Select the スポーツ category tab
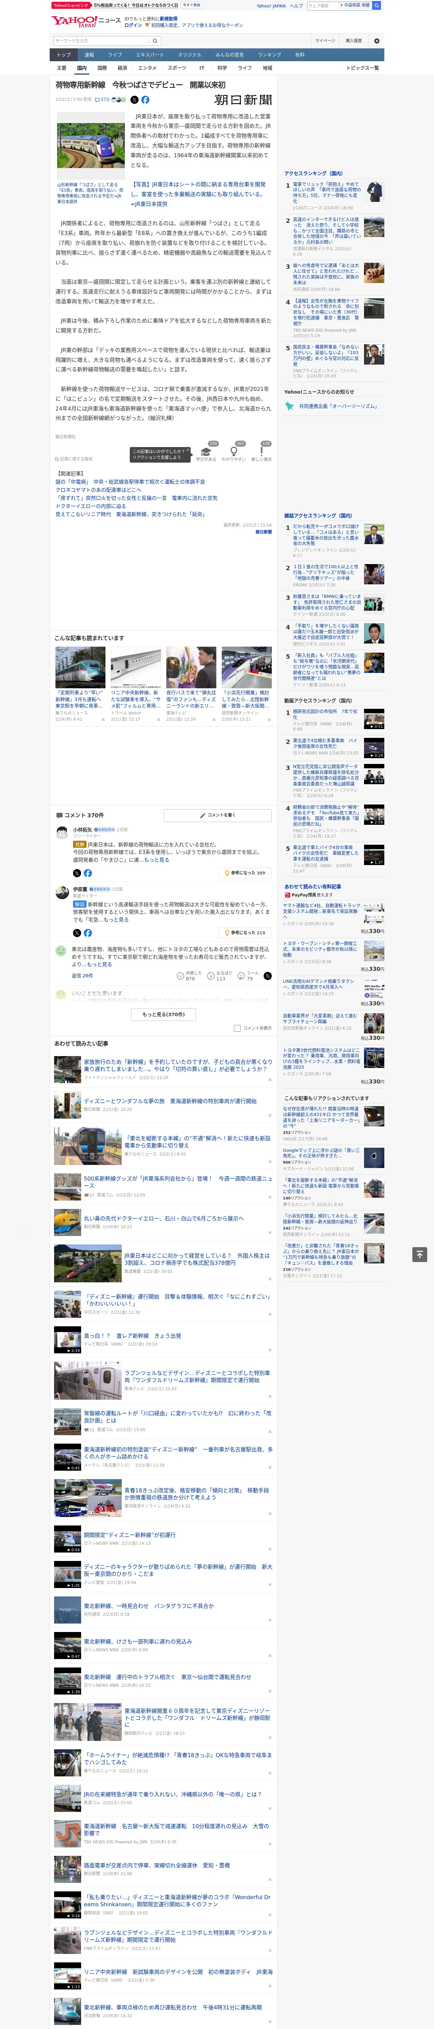Image resolution: width=434 pixels, height=2029 pixels. (x=177, y=68)
